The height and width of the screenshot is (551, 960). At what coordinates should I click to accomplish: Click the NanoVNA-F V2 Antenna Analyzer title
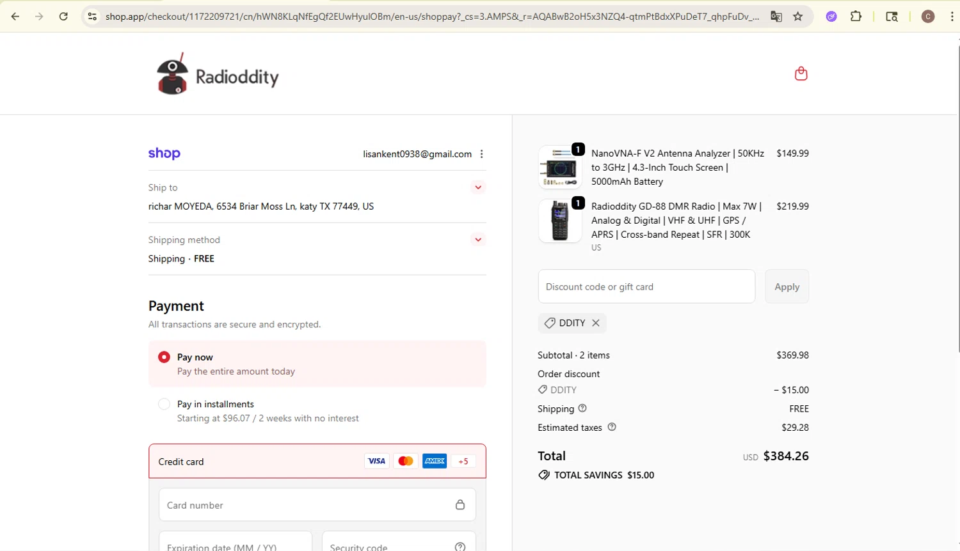[x=678, y=167]
